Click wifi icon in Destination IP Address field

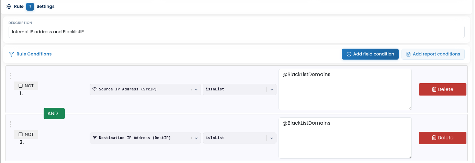coord(95,138)
